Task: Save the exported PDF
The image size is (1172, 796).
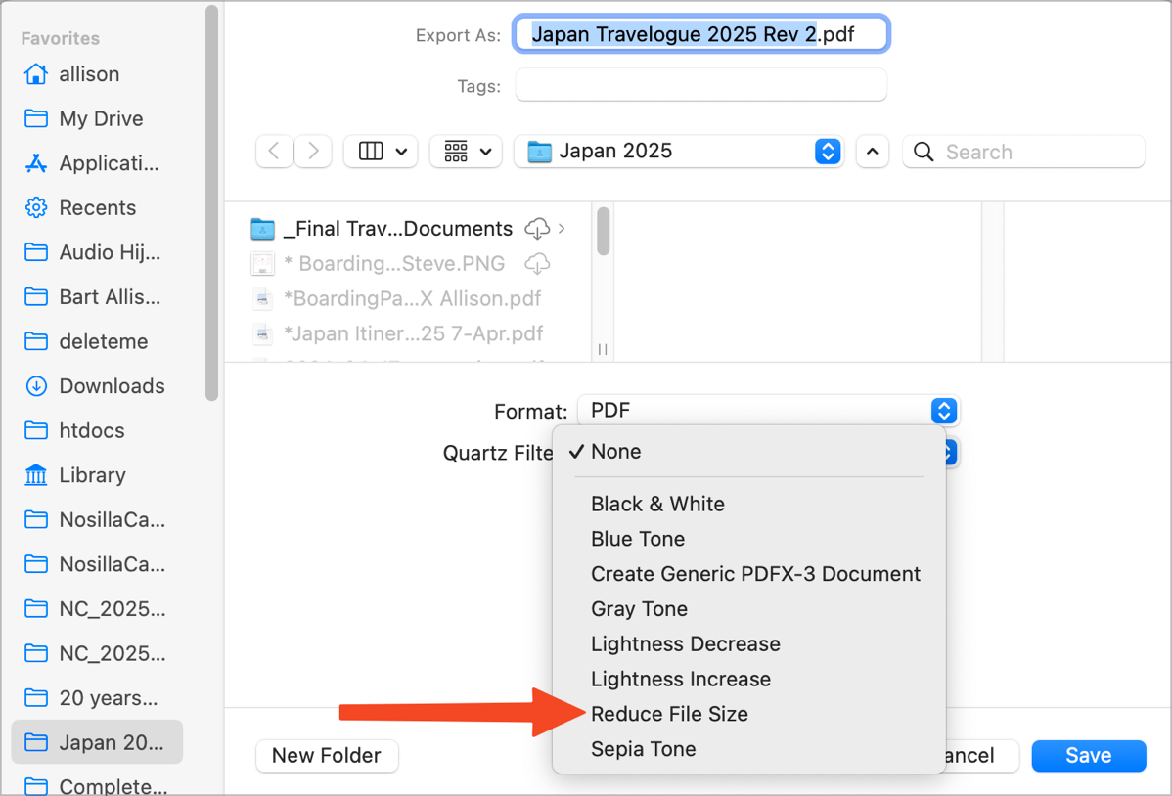Action: click(x=1088, y=756)
